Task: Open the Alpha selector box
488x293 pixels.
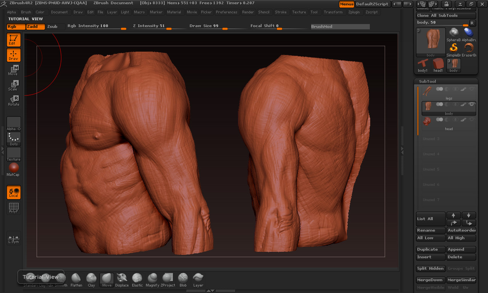Action: [x=14, y=123]
